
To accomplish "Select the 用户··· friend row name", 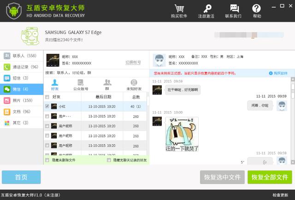I will pyautogui.click(x=65, y=116).
